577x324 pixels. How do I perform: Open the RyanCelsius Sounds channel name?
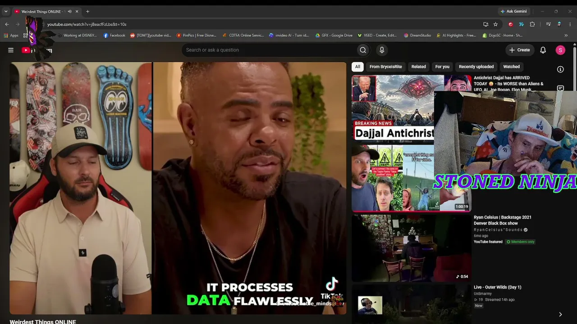498,230
